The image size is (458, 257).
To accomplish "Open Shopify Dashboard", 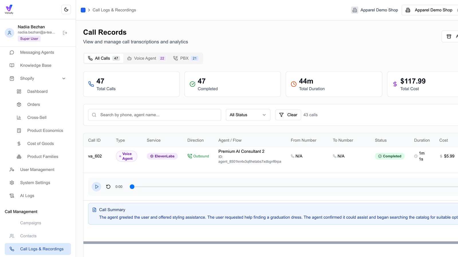I will pos(38,91).
